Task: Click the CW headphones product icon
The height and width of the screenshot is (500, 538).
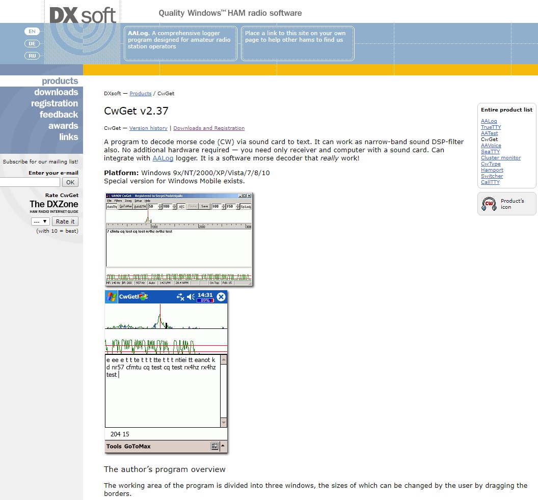Action: (489, 204)
